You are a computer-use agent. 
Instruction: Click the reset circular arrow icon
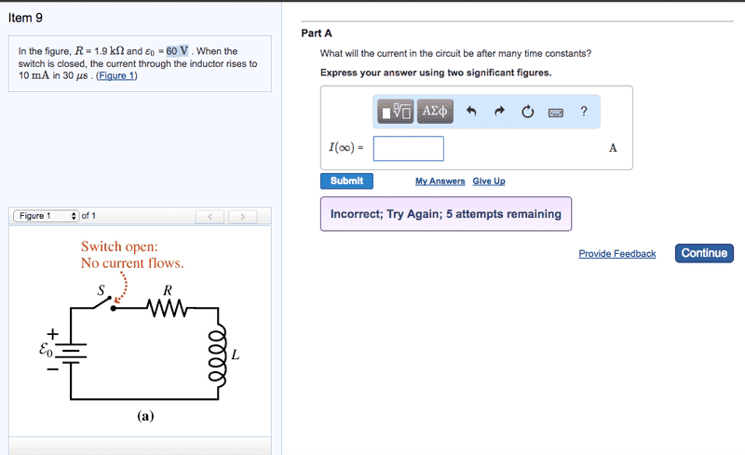(527, 113)
